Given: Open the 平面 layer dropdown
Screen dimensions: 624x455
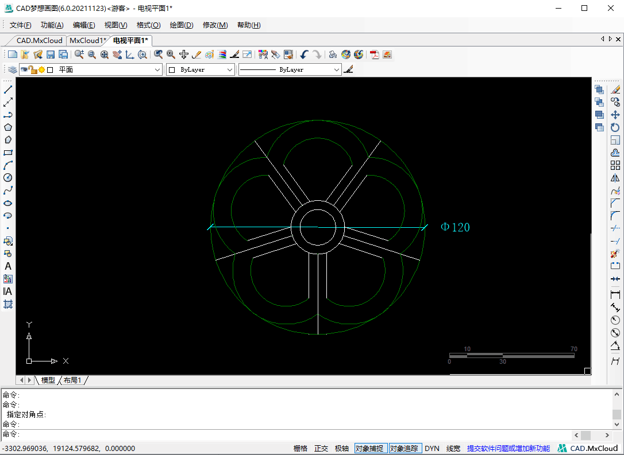Looking at the screenshot, I should coord(157,69).
